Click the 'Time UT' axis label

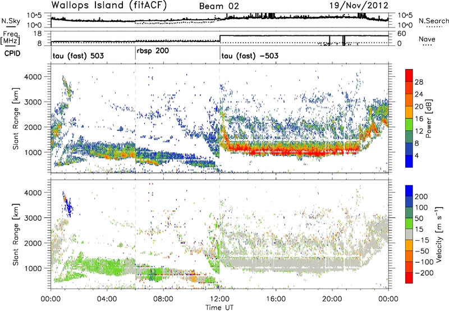pyautogui.click(x=219, y=307)
